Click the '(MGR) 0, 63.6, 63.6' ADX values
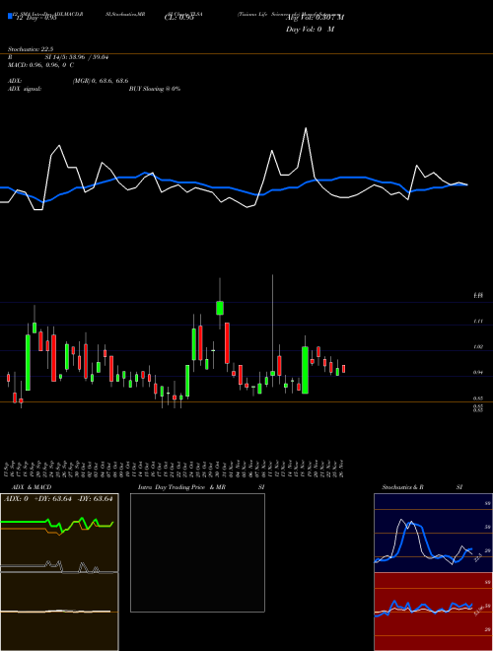This screenshot has height=651, width=493. point(101,81)
